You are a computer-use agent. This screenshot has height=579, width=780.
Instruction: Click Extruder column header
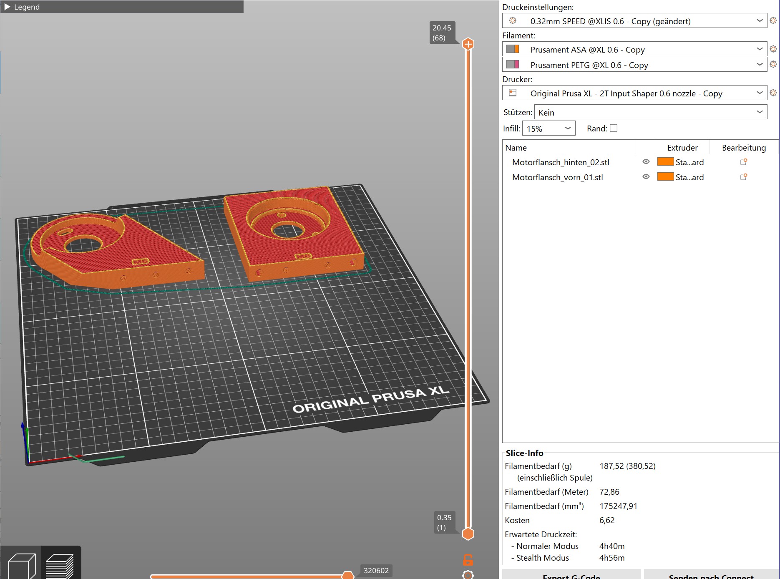(682, 148)
